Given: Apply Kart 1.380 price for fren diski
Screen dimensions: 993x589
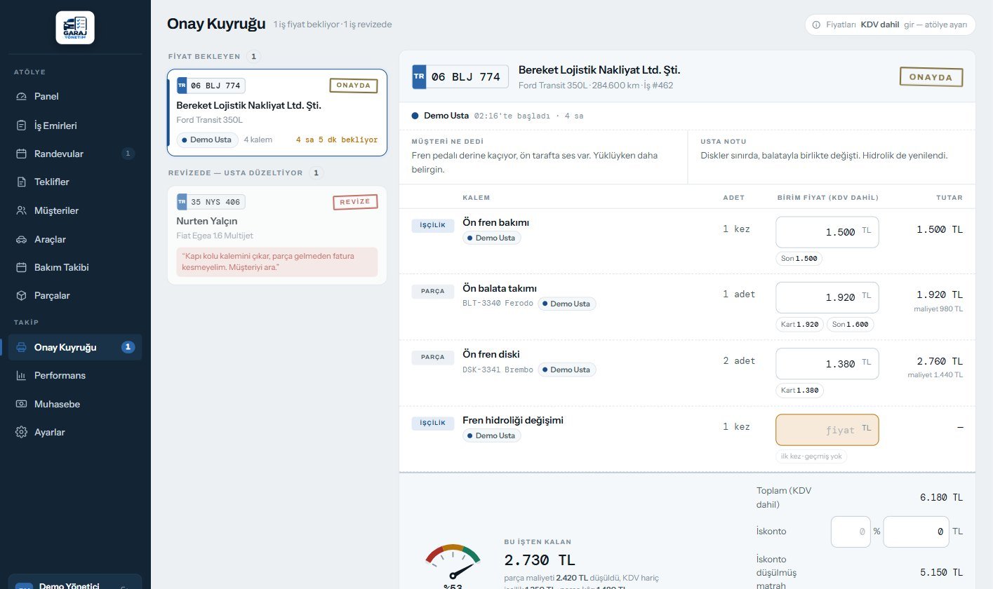Looking at the screenshot, I should pos(799,391).
